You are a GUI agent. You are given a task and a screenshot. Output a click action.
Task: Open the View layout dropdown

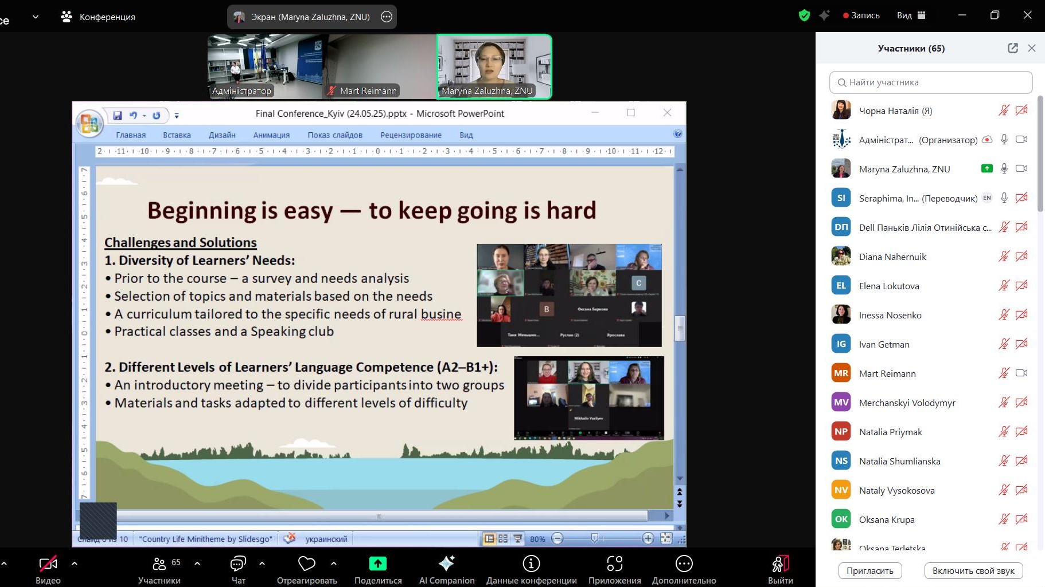click(911, 15)
